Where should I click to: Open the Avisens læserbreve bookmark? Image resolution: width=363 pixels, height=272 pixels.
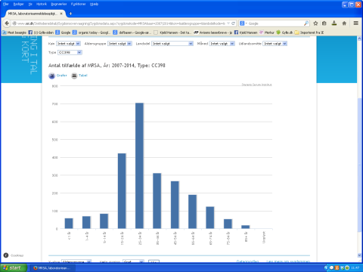(x=213, y=32)
